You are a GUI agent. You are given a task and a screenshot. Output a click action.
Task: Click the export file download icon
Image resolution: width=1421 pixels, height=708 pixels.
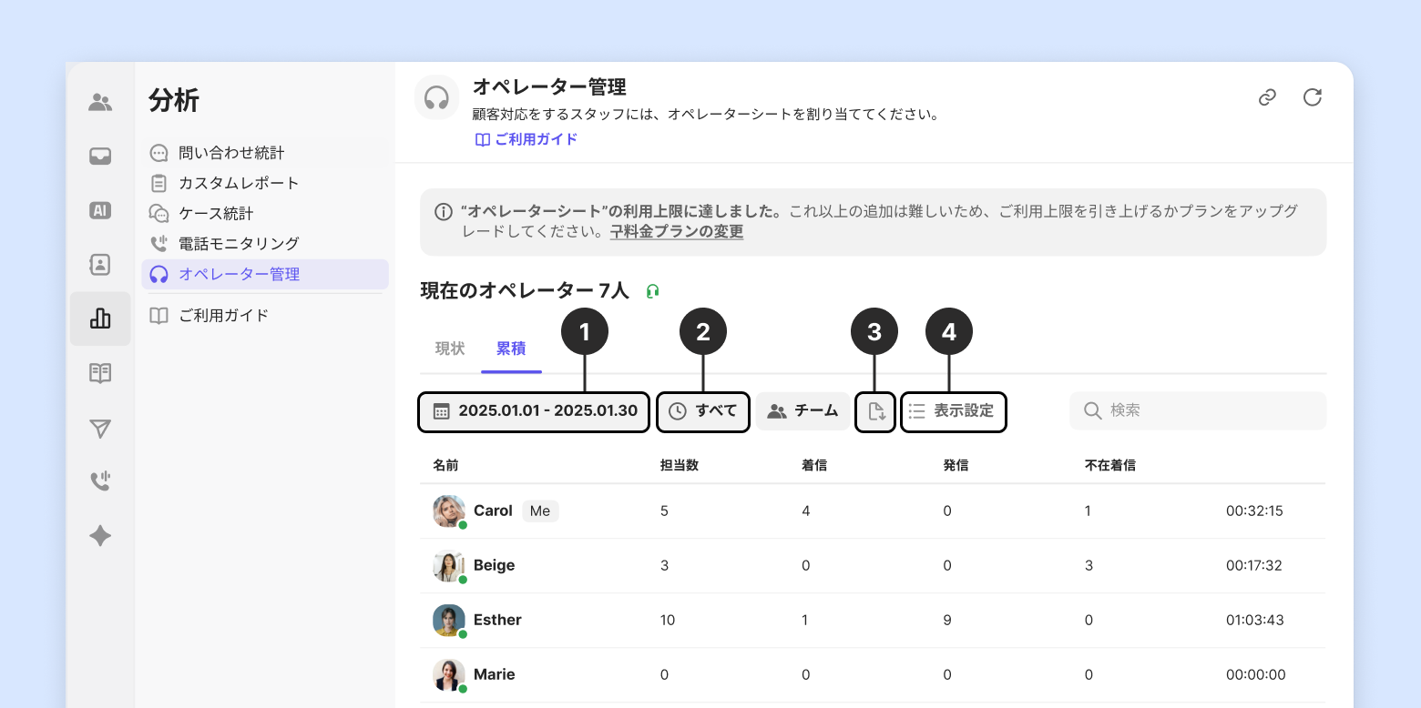pos(876,411)
